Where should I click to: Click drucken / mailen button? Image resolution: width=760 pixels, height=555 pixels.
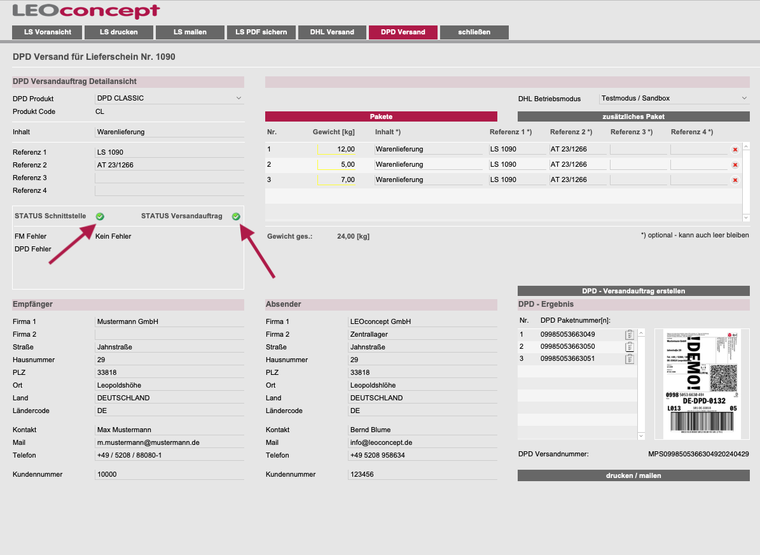(633, 475)
